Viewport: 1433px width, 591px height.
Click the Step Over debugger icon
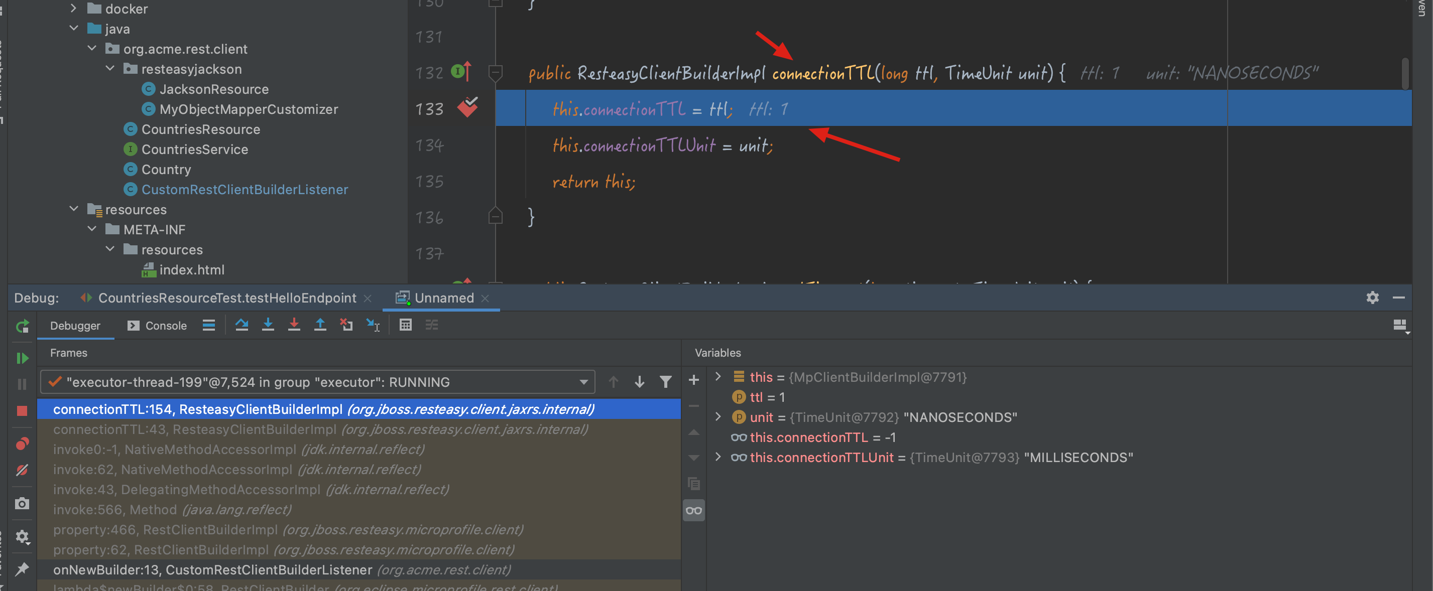coord(242,325)
